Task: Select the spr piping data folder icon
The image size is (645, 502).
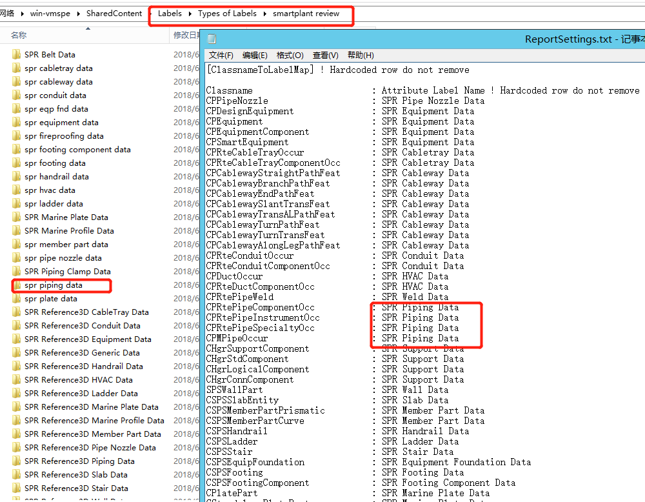Action: [x=17, y=285]
